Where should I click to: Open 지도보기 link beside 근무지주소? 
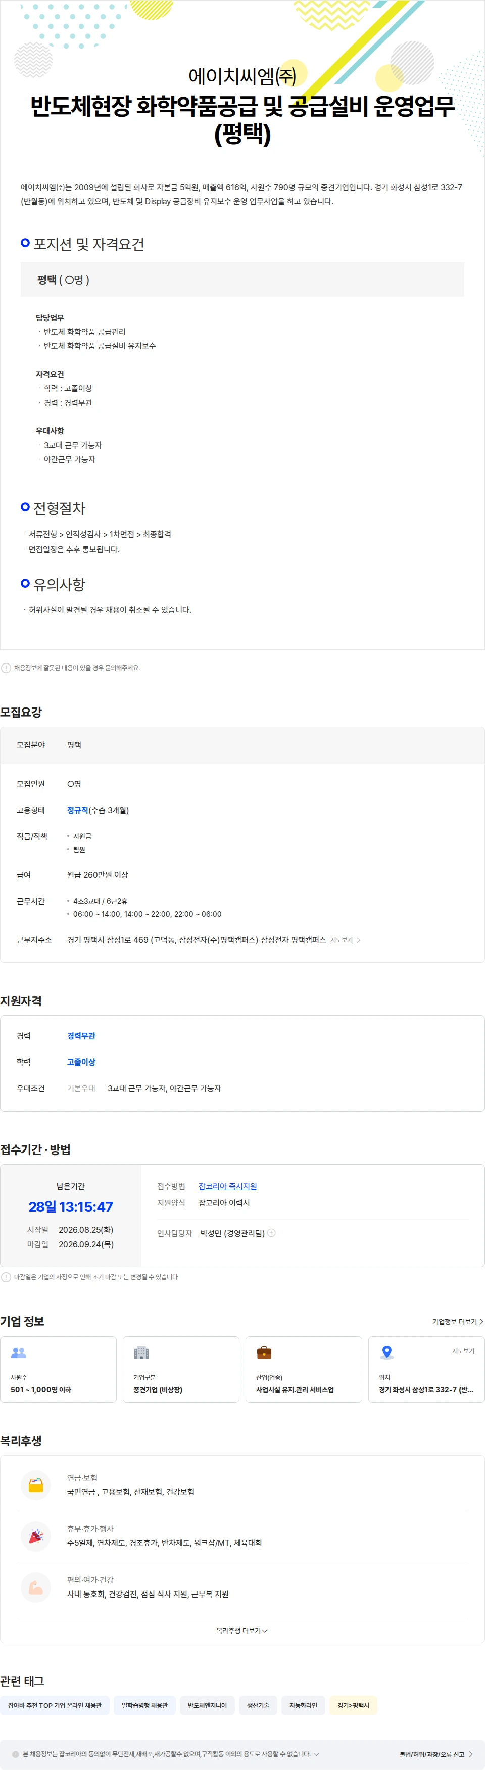342,940
